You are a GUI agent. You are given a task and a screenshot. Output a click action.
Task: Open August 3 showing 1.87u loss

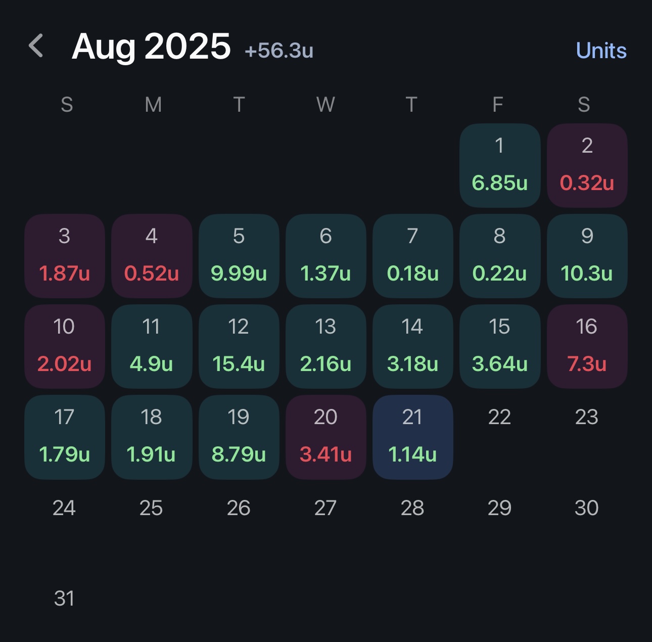pyautogui.click(x=64, y=256)
